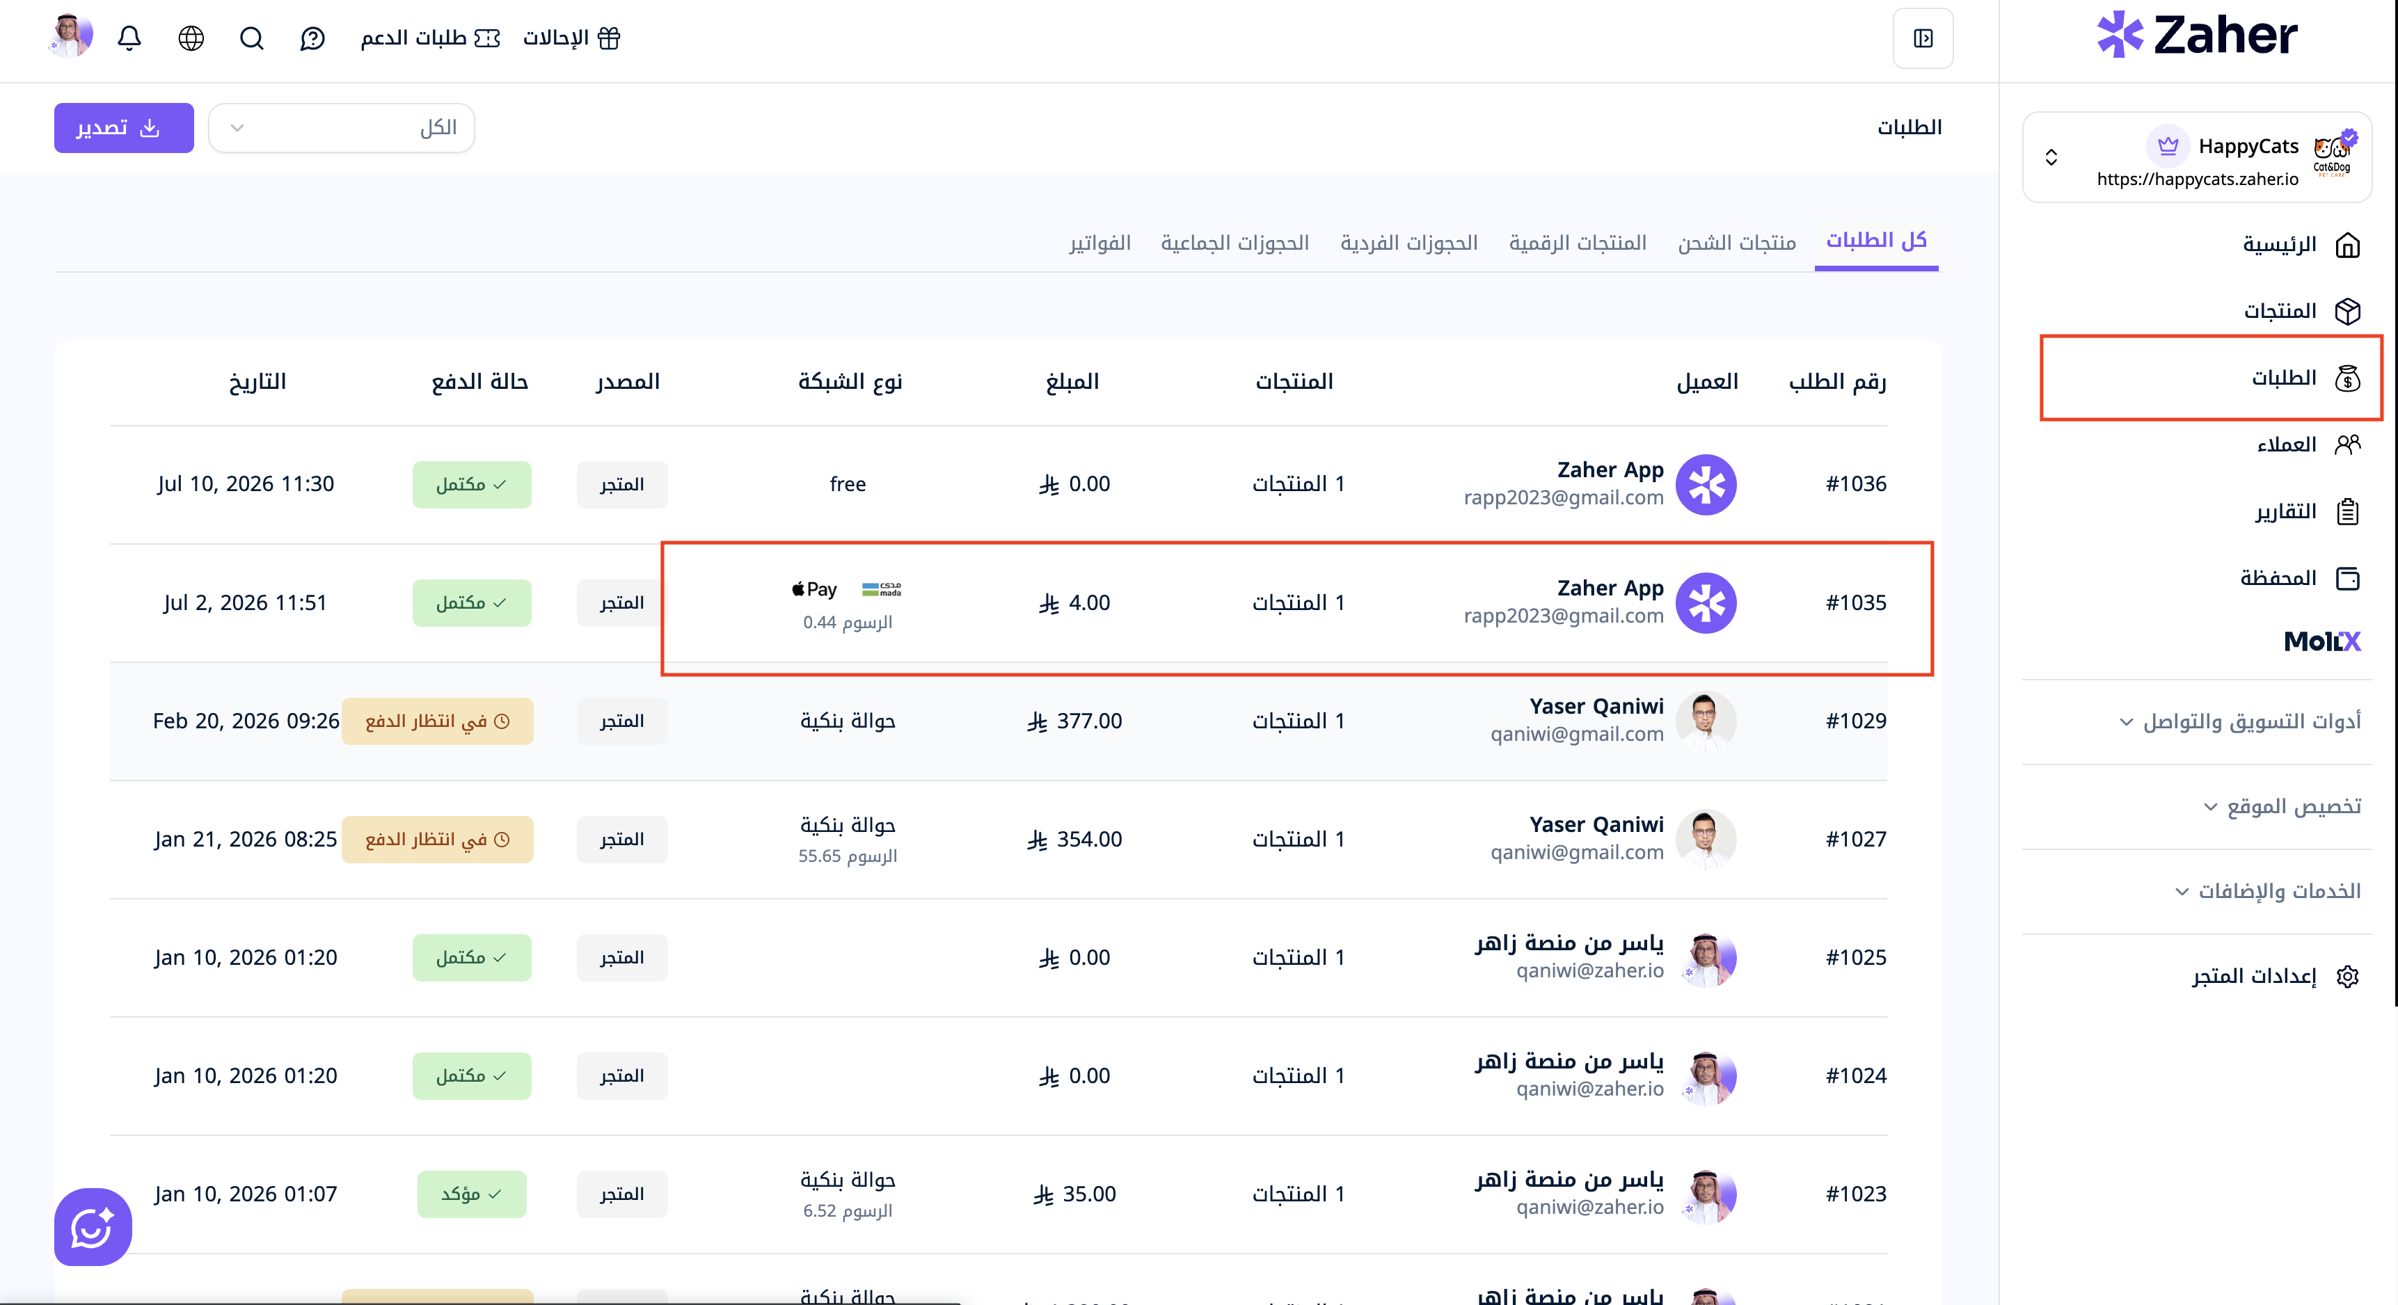The image size is (2398, 1305).
Task: Click the الرئيسية home icon
Action: click(x=2348, y=245)
